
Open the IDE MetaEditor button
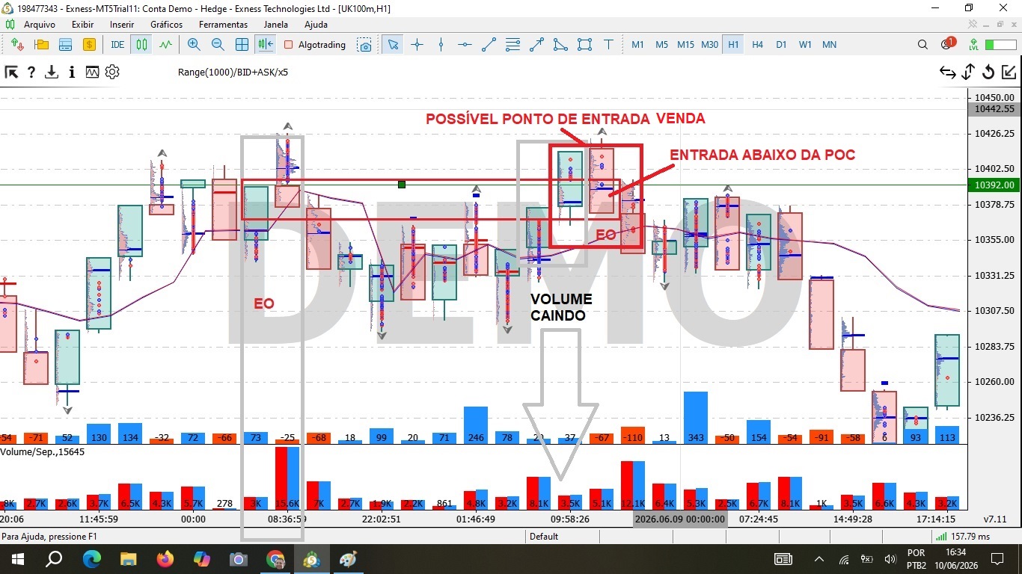click(x=117, y=45)
